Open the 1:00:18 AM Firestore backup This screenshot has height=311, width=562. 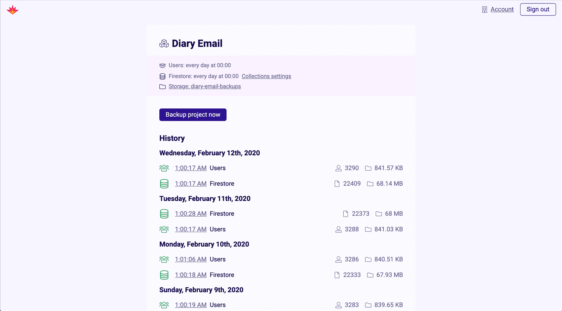tap(191, 275)
